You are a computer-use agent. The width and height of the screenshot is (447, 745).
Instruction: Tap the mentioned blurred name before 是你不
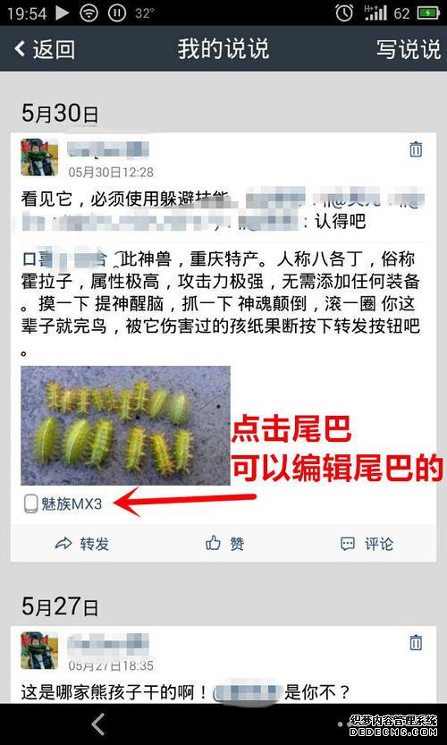(245, 694)
